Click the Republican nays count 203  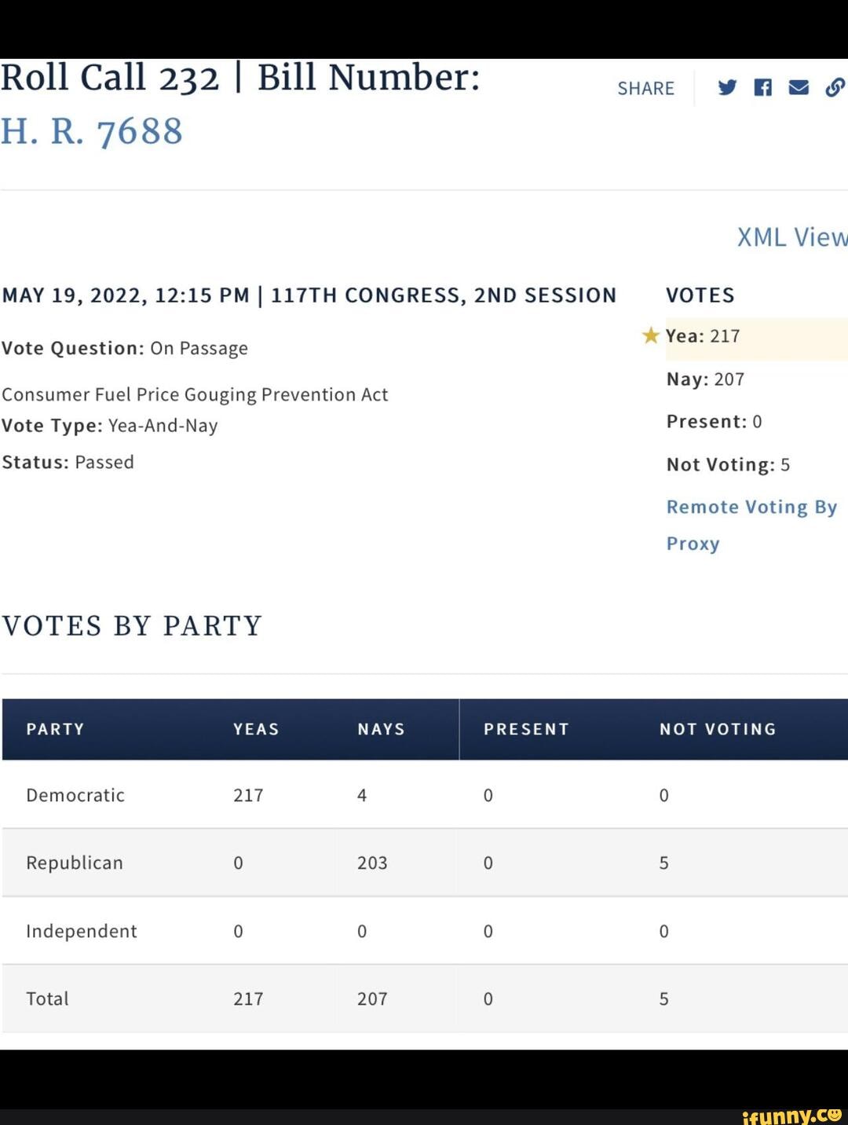click(372, 863)
